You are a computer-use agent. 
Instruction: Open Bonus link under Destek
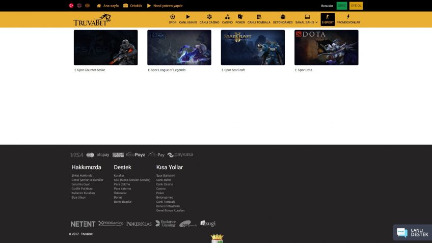click(x=118, y=198)
